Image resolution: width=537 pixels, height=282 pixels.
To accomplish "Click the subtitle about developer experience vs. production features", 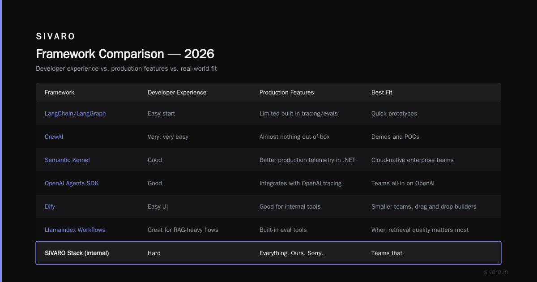I will [x=126, y=68].
